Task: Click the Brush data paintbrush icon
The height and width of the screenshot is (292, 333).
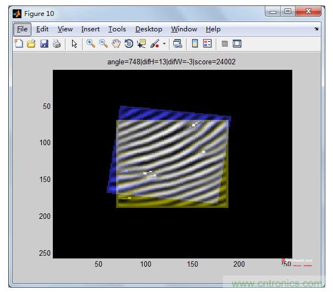Action: click(x=155, y=44)
